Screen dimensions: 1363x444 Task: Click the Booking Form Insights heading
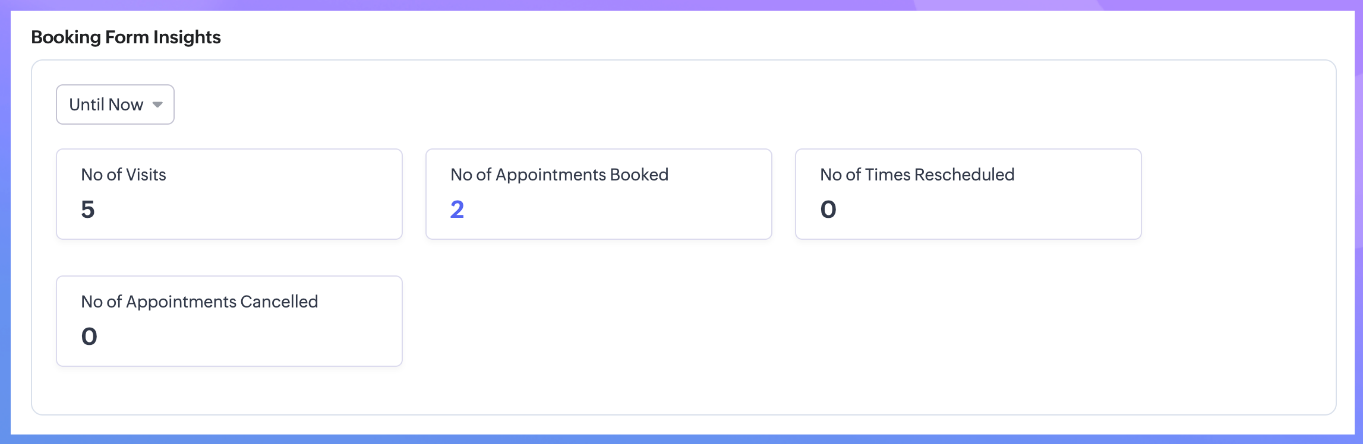click(x=126, y=37)
